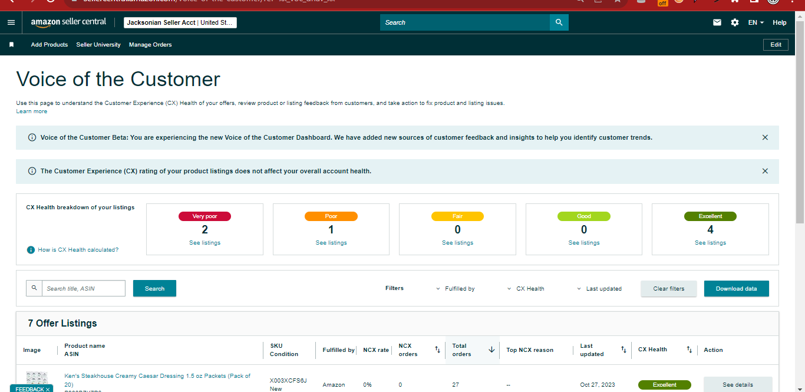Sort by Total orders descending arrow

[491, 350]
